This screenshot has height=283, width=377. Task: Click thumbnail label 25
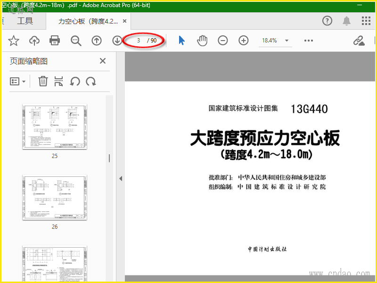tap(55, 156)
